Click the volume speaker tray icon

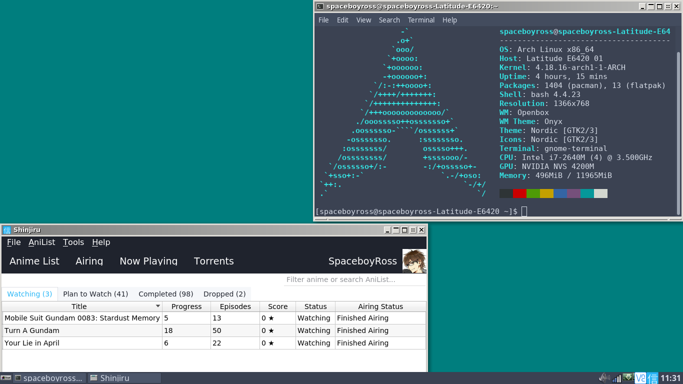604,378
